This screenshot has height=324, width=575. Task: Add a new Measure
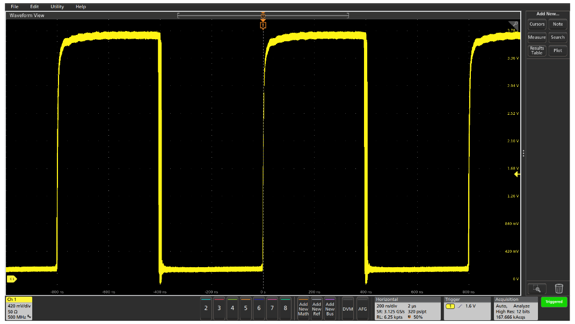(537, 37)
